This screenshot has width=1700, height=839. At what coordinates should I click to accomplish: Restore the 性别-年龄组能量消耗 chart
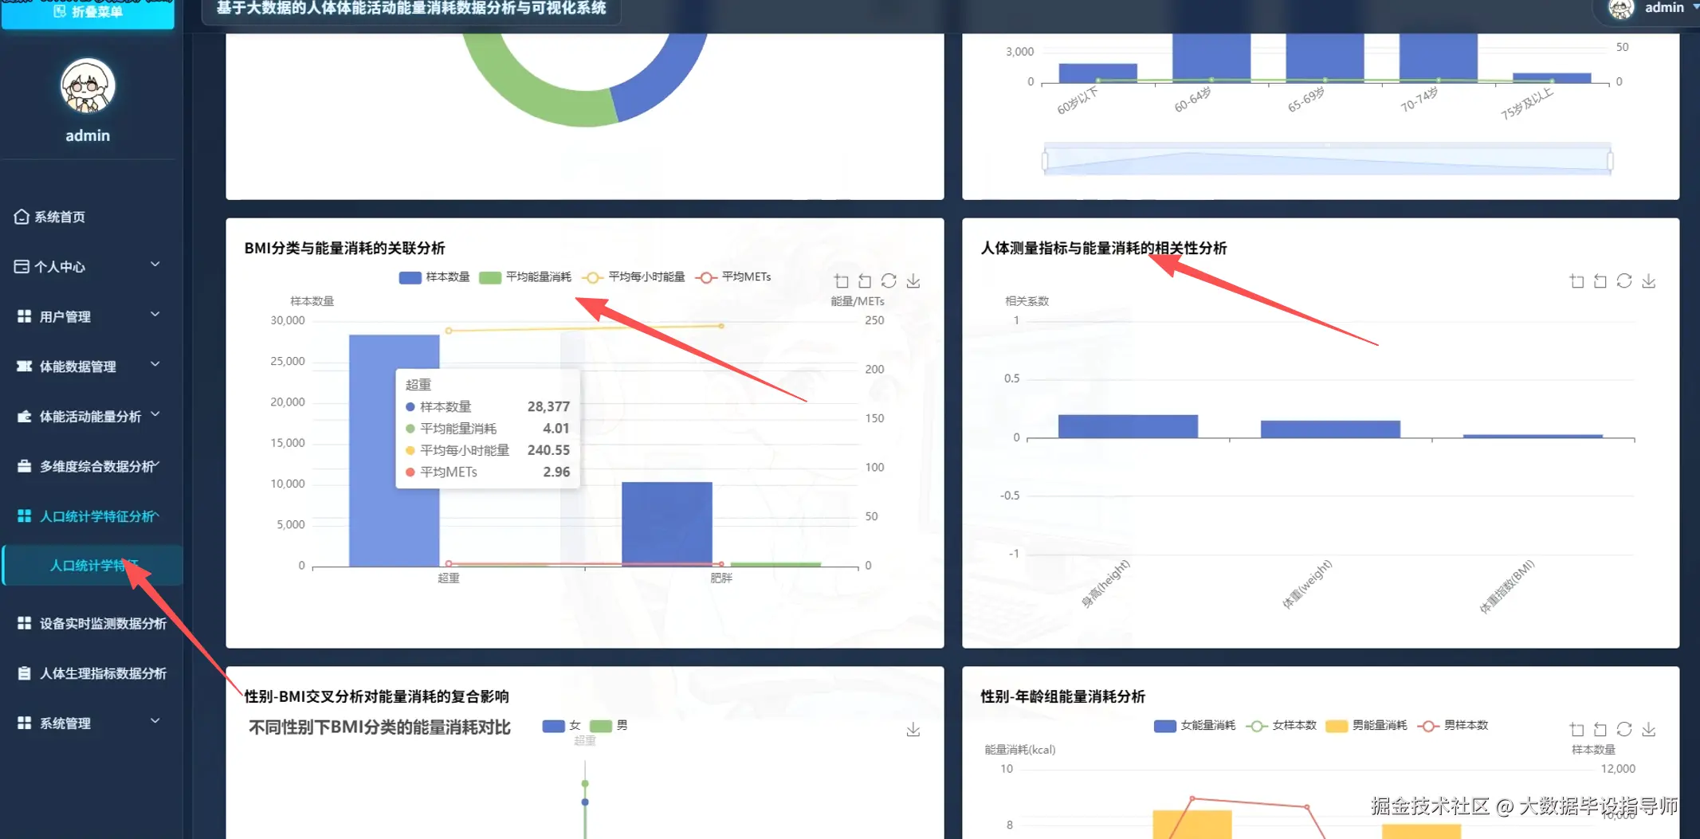[1624, 729]
